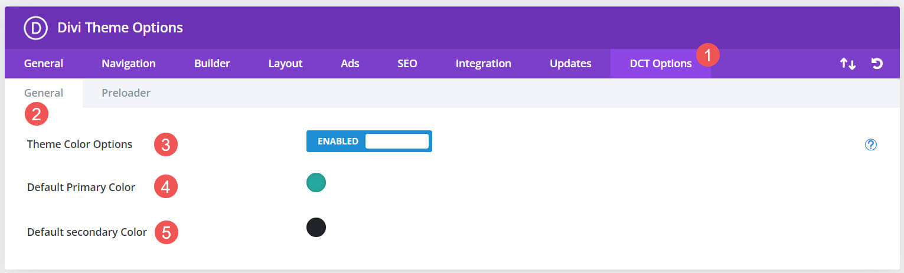This screenshot has height=273, width=904.
Task: Click the Default Primary Color label
Action: pyautogui.click(x=81, y=188)
